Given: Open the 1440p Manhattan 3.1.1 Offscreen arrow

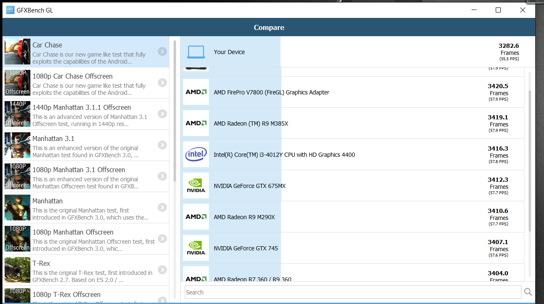Looking at the screenshot, I should (x=162, y=114).
